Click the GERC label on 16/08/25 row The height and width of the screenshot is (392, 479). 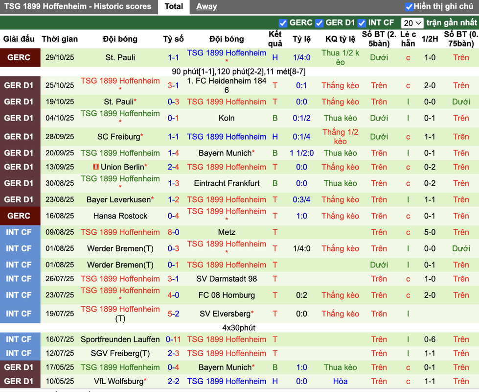pyautogui.click(x=19, y=216)
